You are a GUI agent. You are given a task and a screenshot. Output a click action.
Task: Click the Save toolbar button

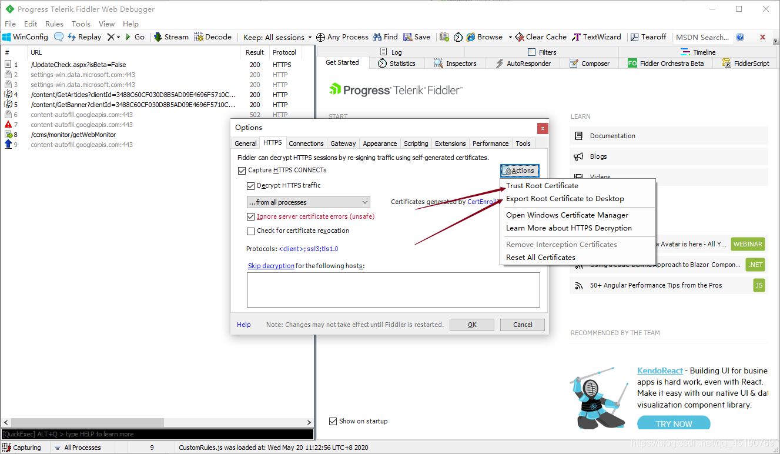pos(417,36)
